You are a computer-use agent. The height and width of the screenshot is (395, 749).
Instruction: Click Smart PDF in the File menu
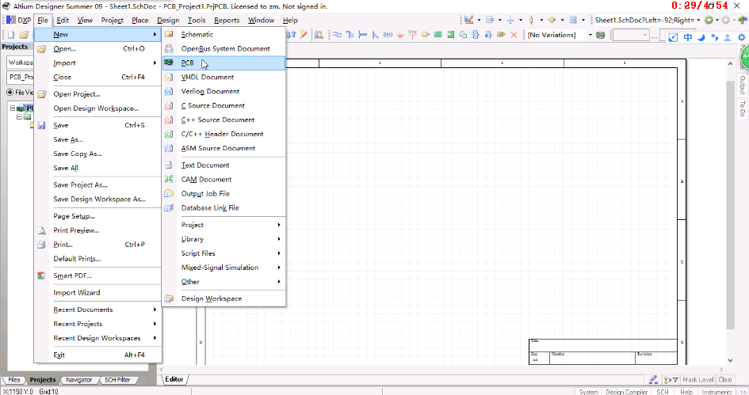pos(97,275)
